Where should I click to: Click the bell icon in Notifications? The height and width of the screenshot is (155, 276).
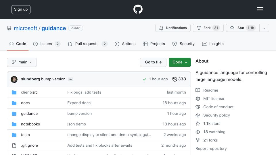click(x=161, y=28)
